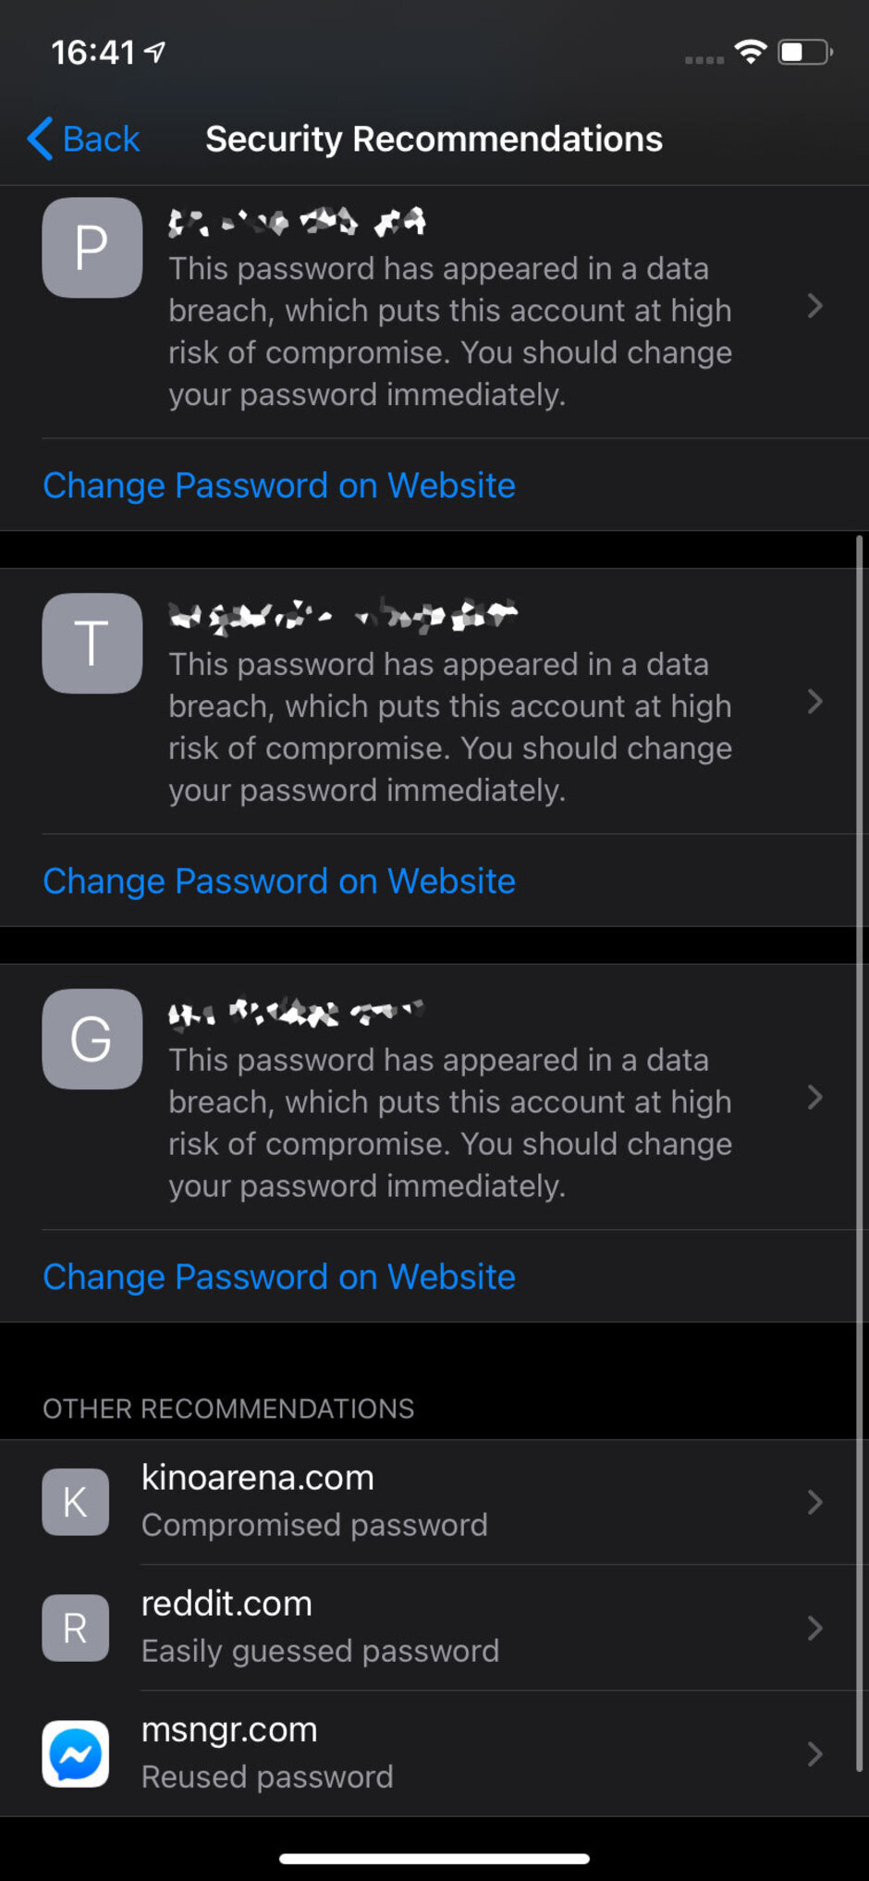Tap the Wi-Fi status icon
Viewport: 869px width, 1881px height.
(x=751, y=52)
